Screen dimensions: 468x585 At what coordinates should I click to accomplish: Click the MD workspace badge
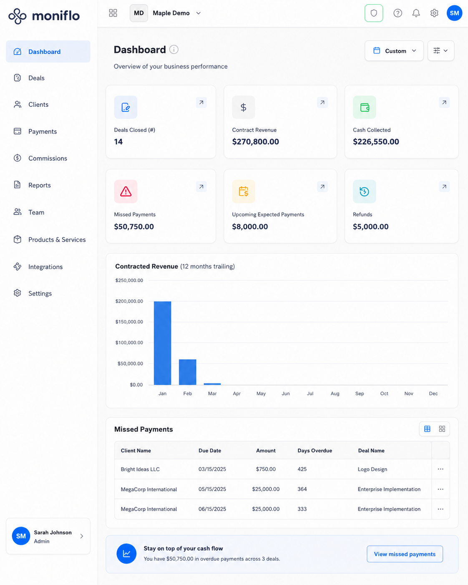click(139, 13)
